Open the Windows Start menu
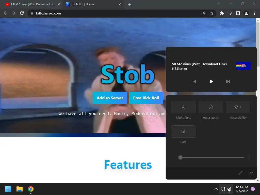 (x=8, y=189)
